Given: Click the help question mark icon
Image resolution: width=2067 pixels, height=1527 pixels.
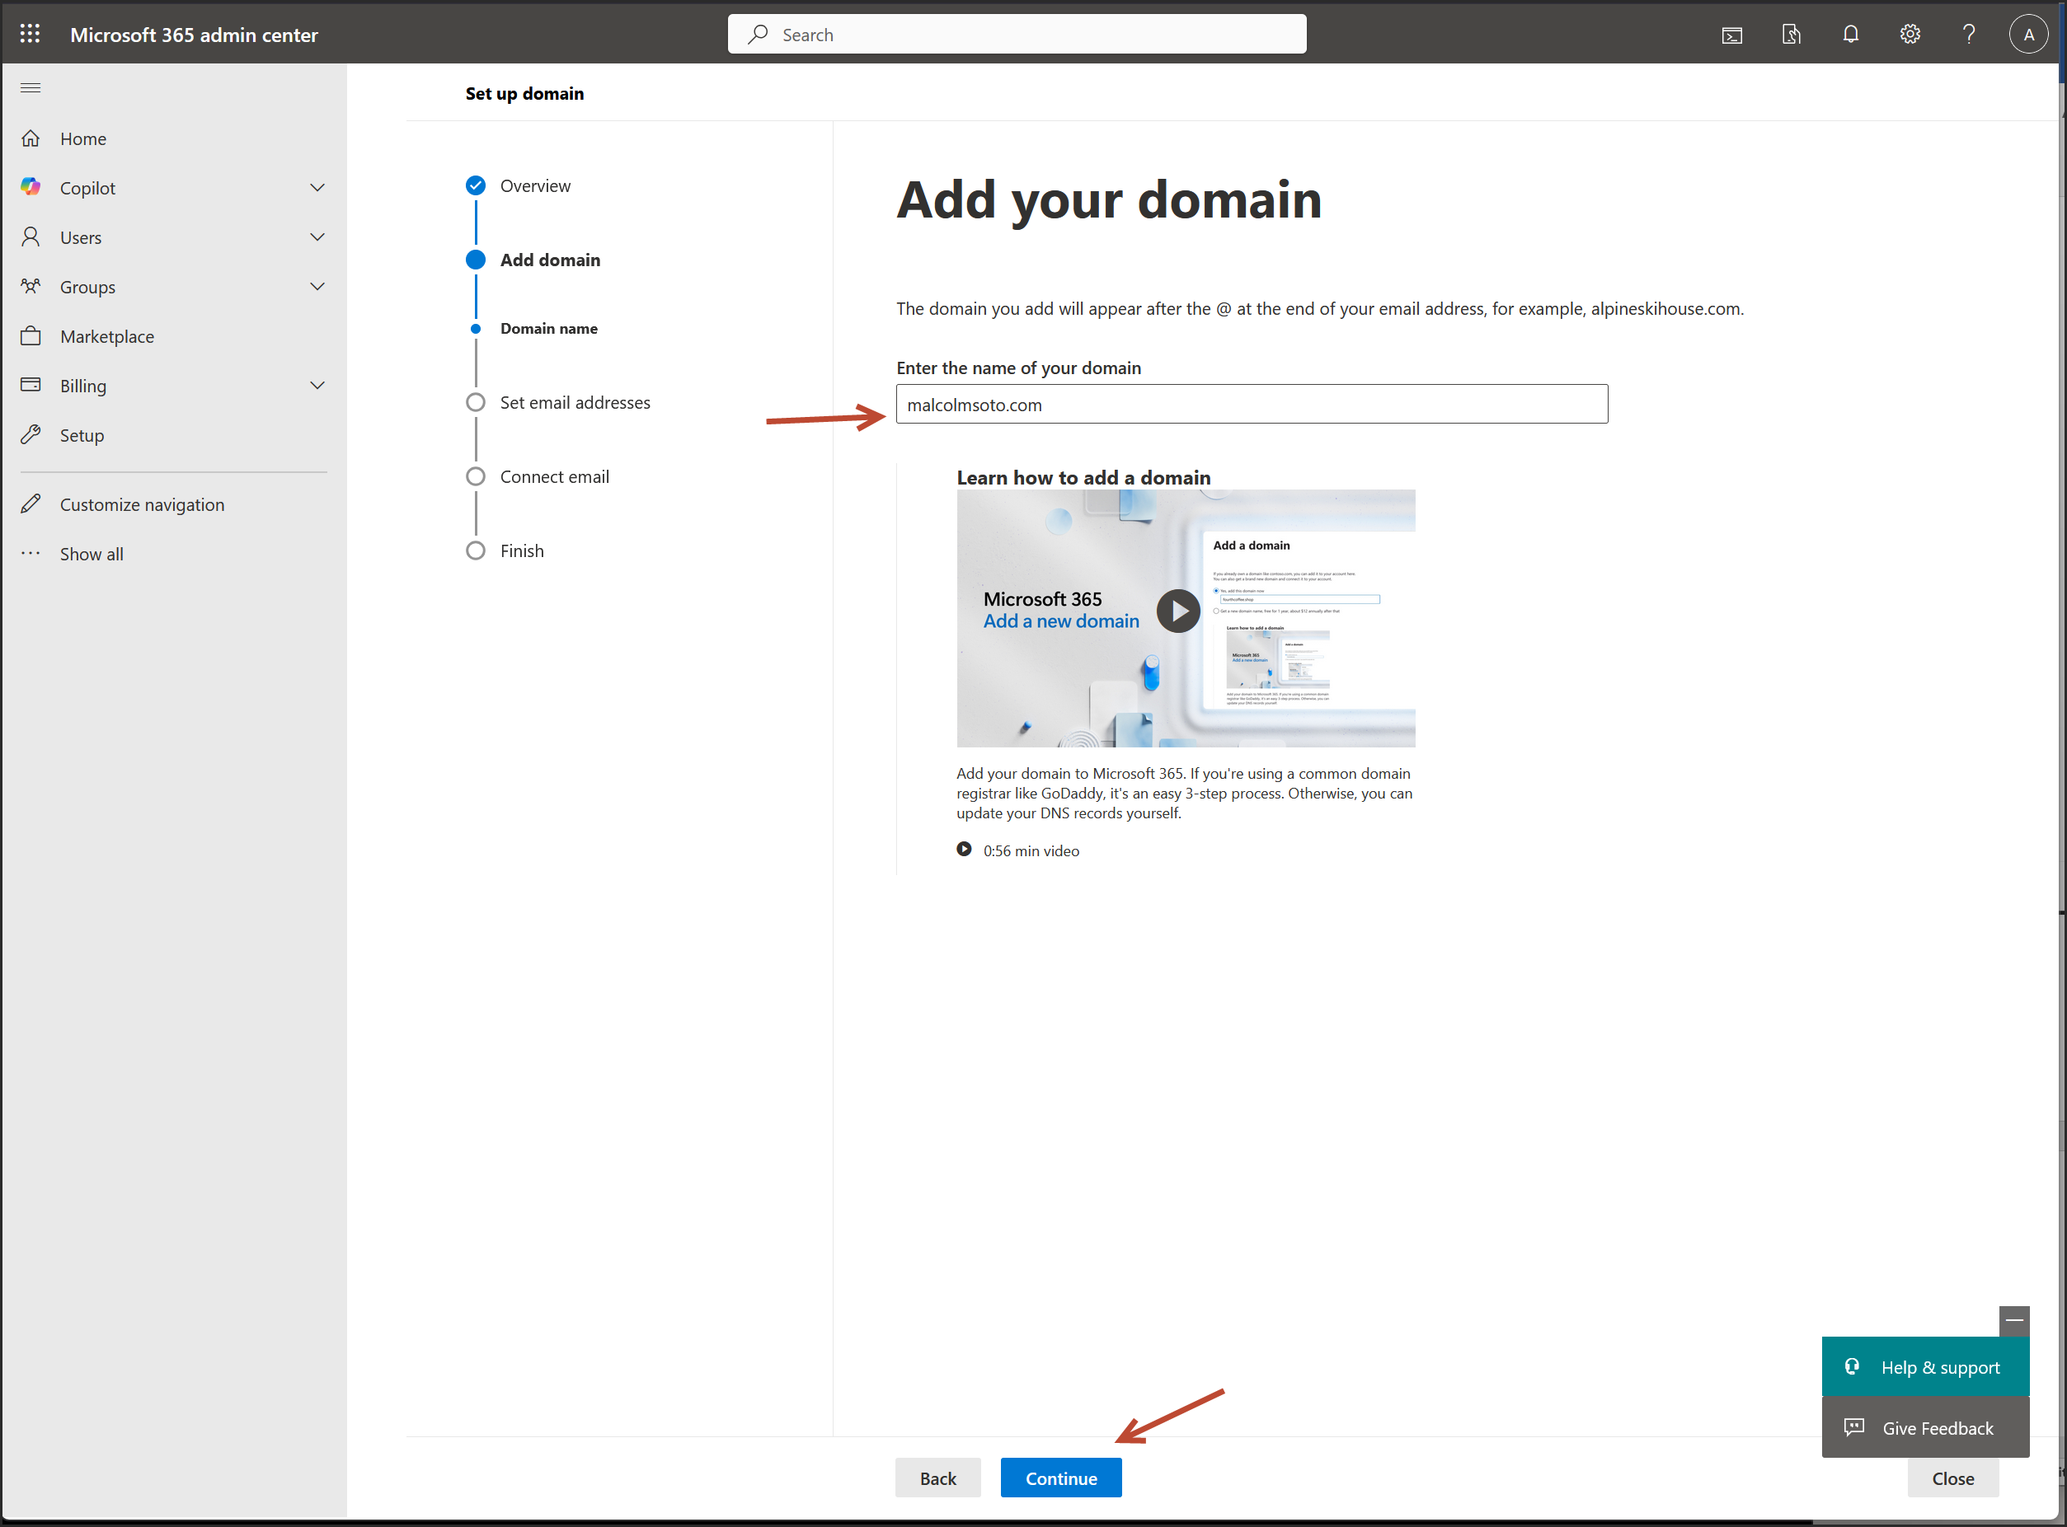Looking at the screenshot, I should 1969,35.
